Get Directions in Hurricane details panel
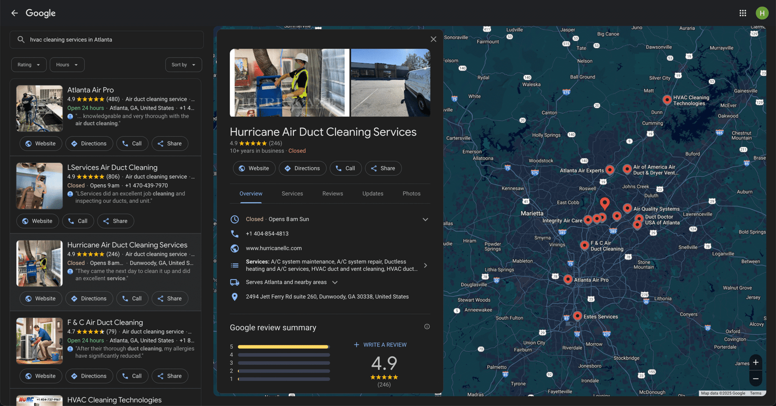The height and width of the screenshot is (406, 776). coord(302,168)
